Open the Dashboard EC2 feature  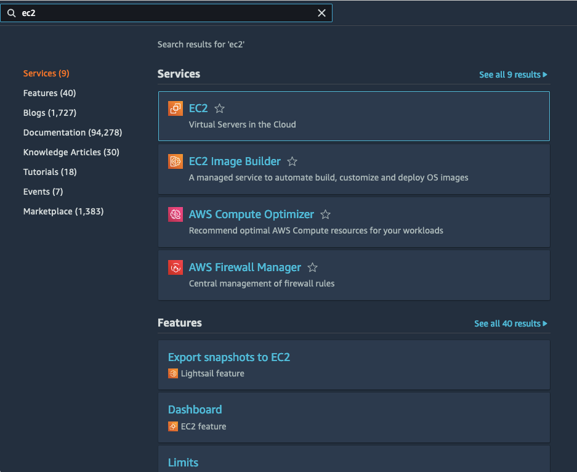[x=195, y=410]
